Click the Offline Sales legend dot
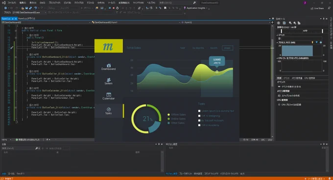 pyautogui.click(x=168, y=114)
